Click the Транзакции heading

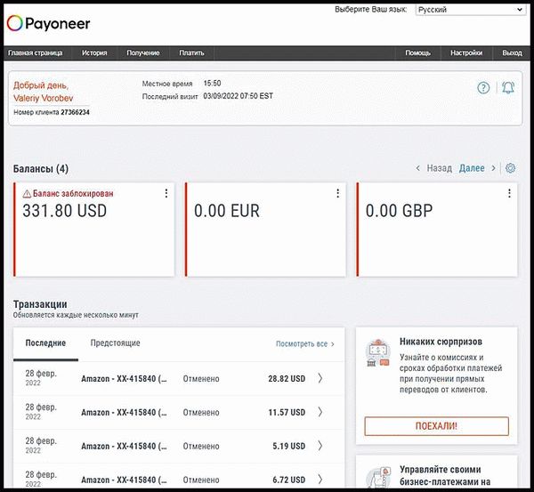pos(40,304)
